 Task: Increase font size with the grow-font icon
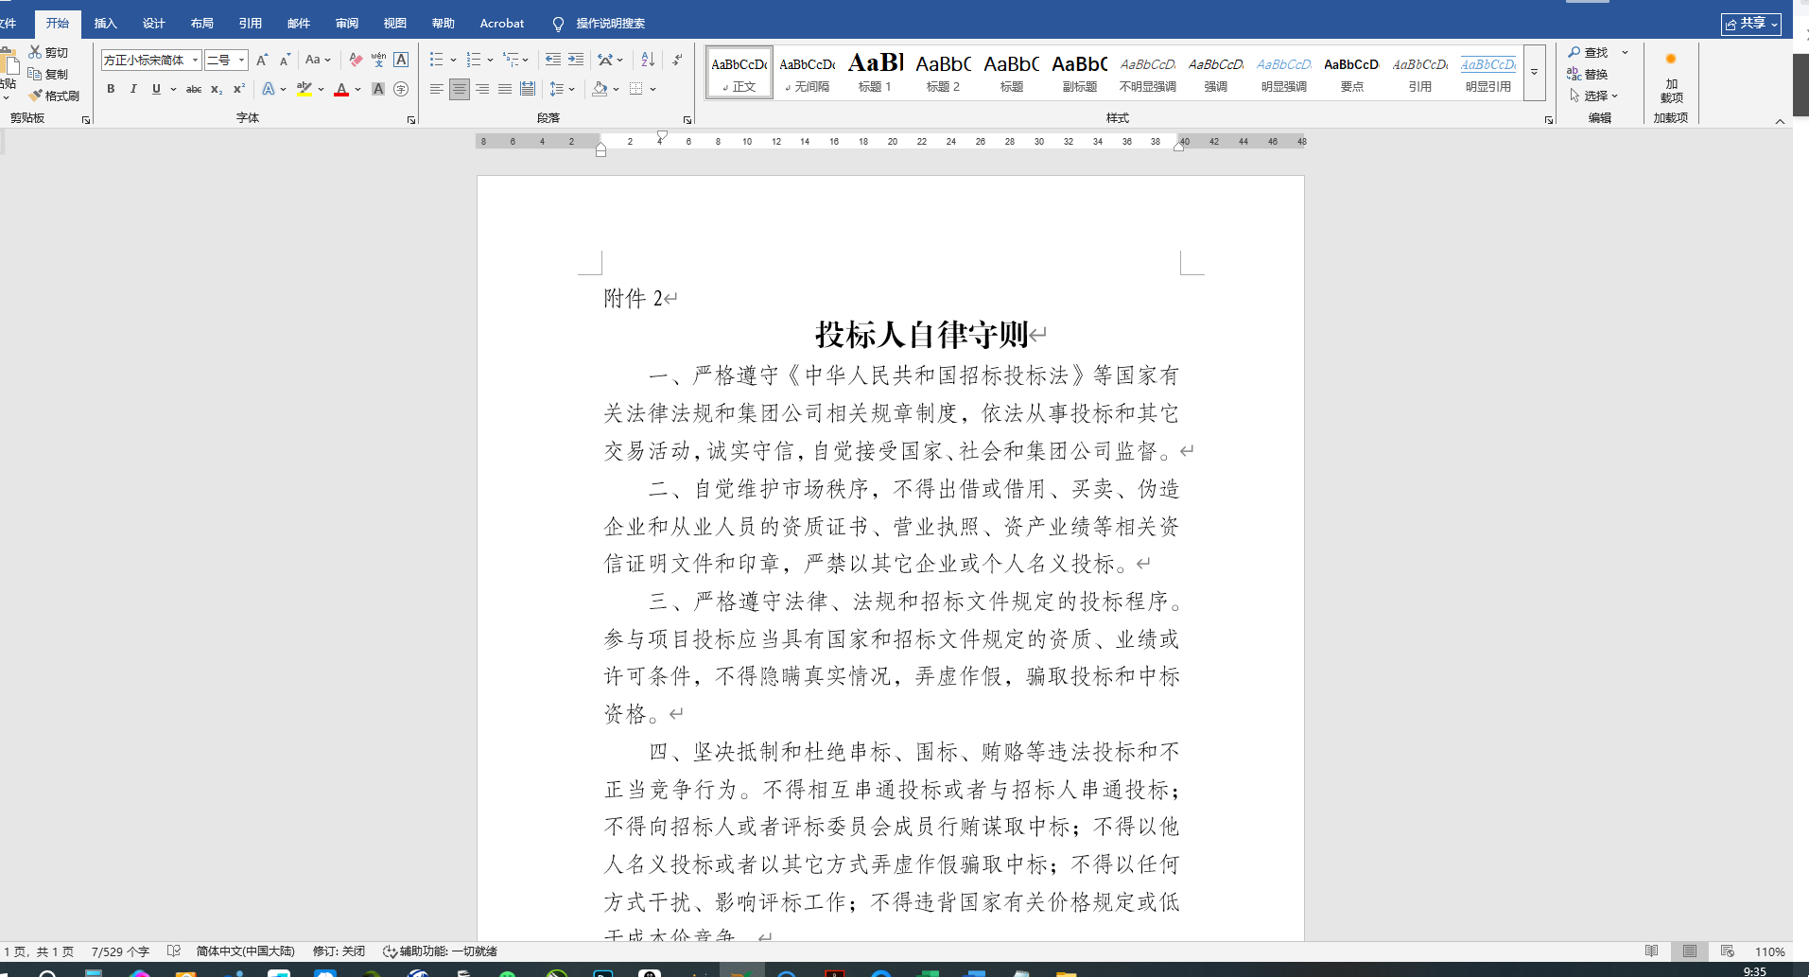262,60
